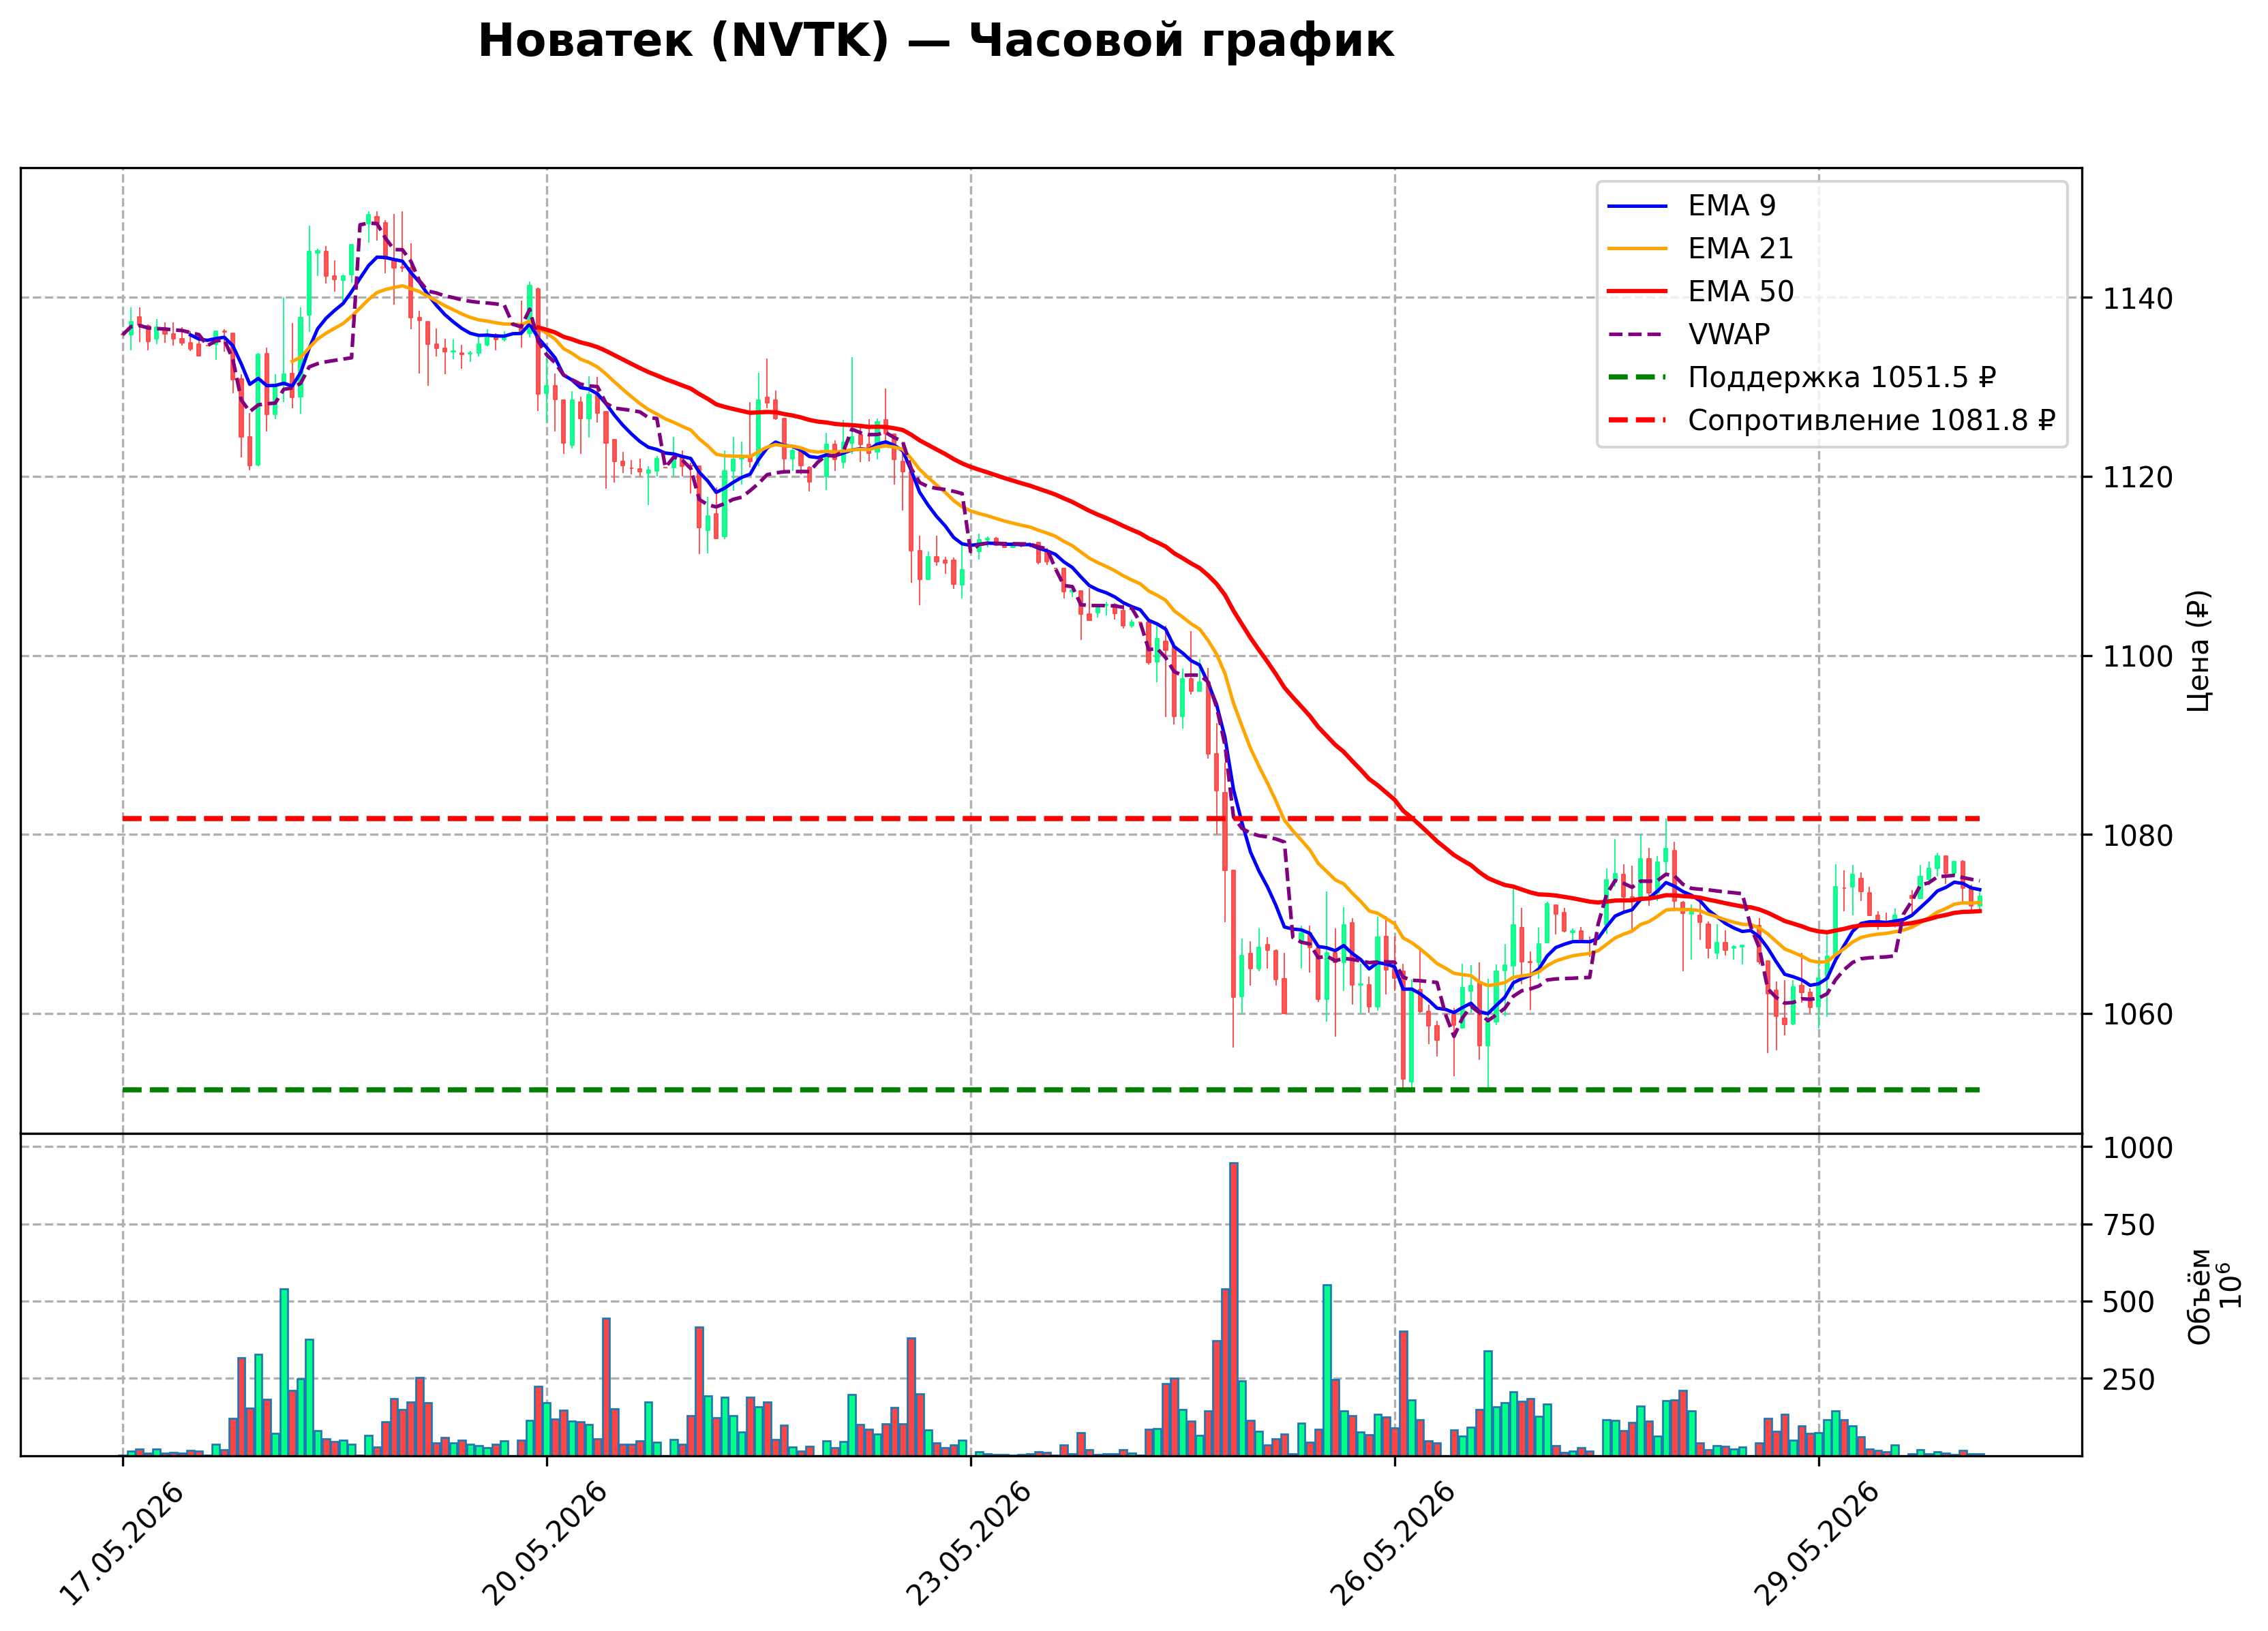Click the 29.05.2026 date label
This screenshot has height=1631, width=2268.
[1817, 1544]
